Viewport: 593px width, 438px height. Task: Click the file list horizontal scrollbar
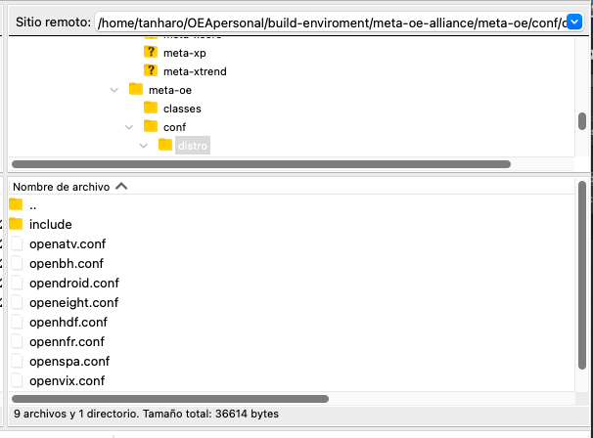(x=171, y=399)
